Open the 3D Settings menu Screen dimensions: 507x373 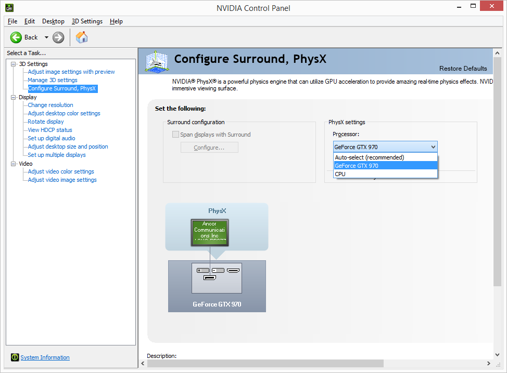[87, 21]
